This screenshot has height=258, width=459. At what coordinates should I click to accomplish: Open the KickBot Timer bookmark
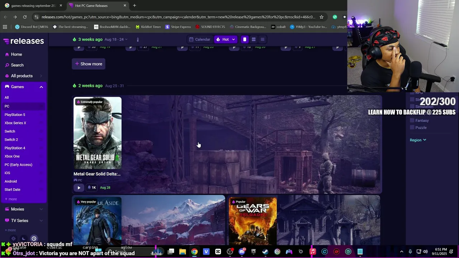(148, 27)
